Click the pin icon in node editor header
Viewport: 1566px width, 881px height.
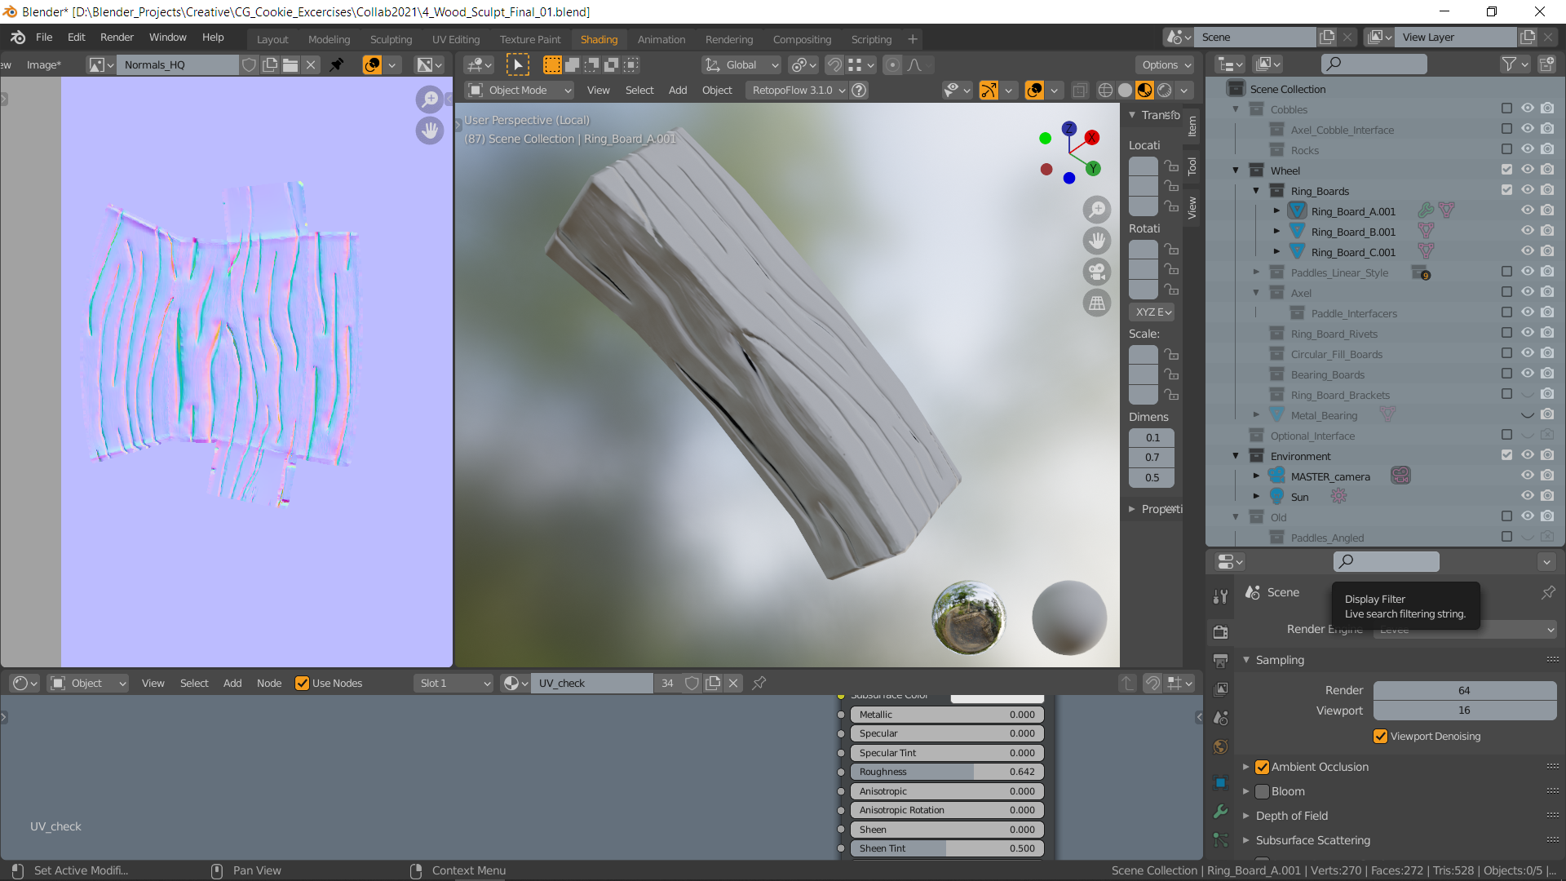[759, 684]
